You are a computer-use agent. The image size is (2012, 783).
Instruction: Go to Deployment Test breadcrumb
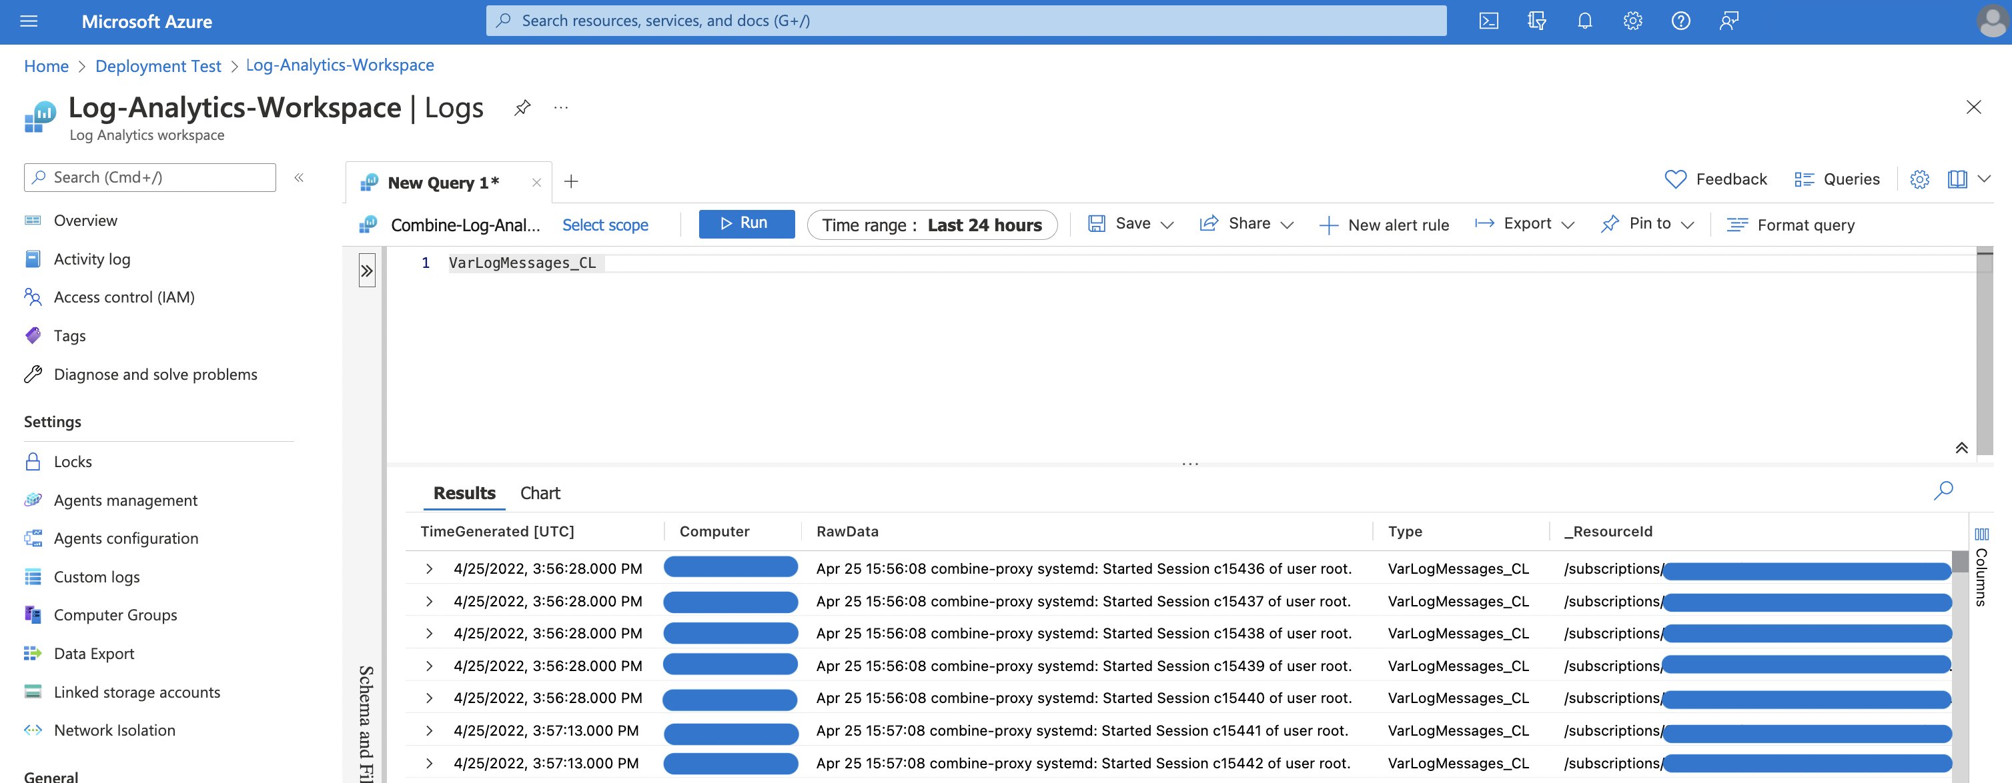[x=158, y=66]
